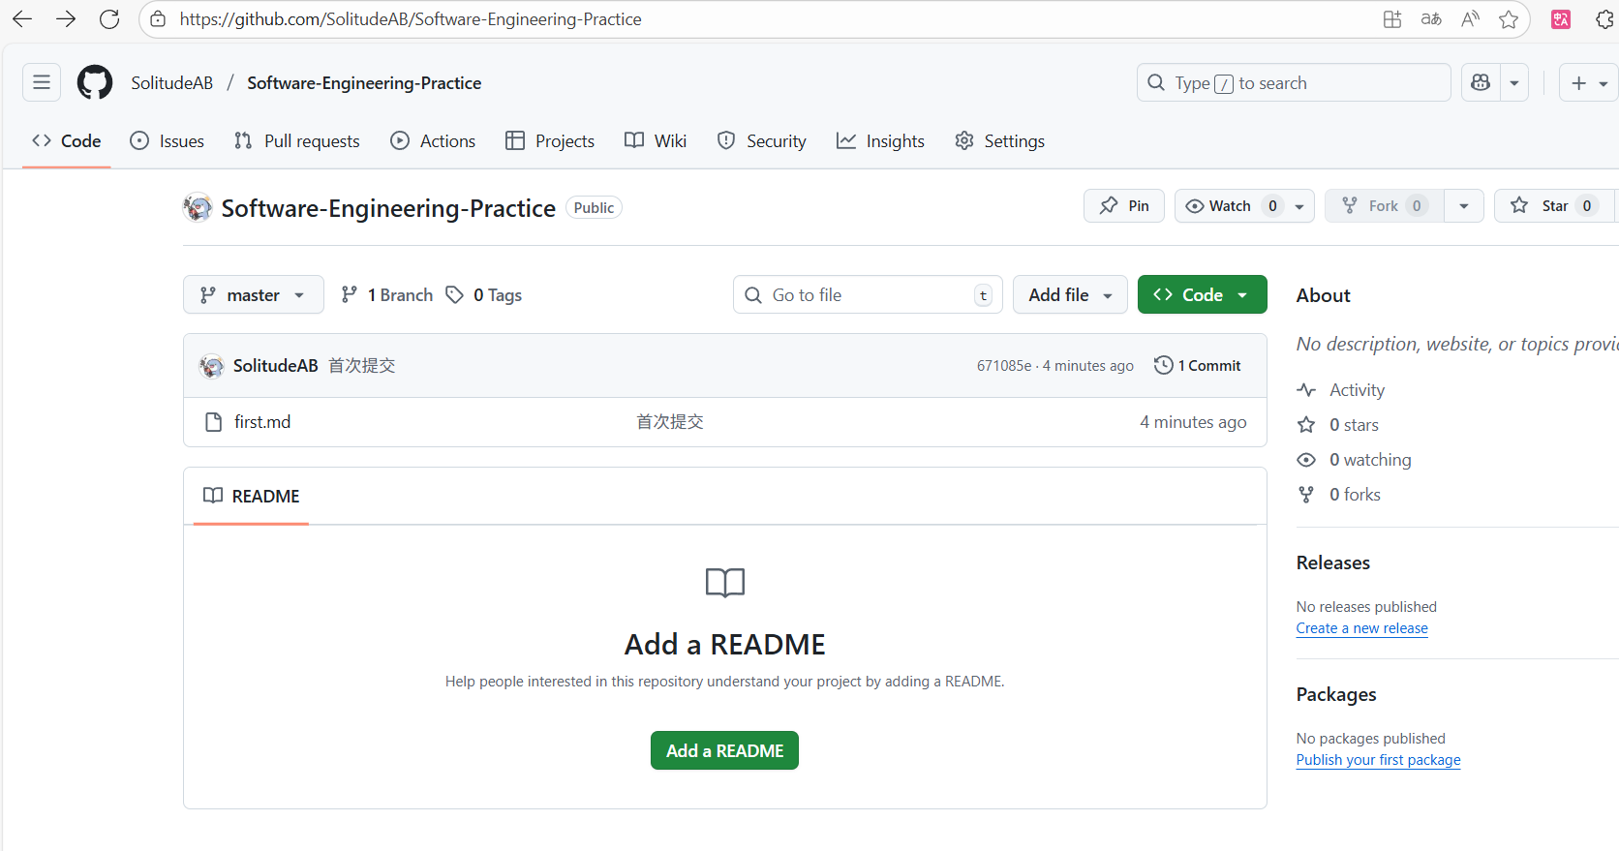Open the green Code clone dropdown
This screenshot has width=1619, height=851.
tap(1202, 294)
